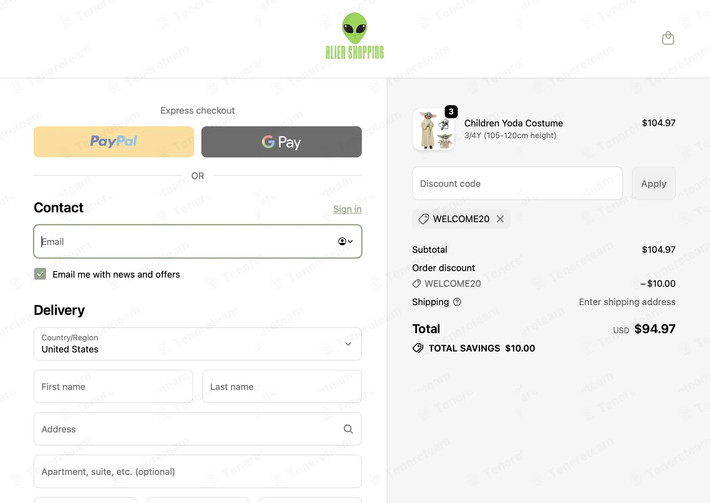Click the Alien Shopping logo
710x503 pixels.
(355, 36)
